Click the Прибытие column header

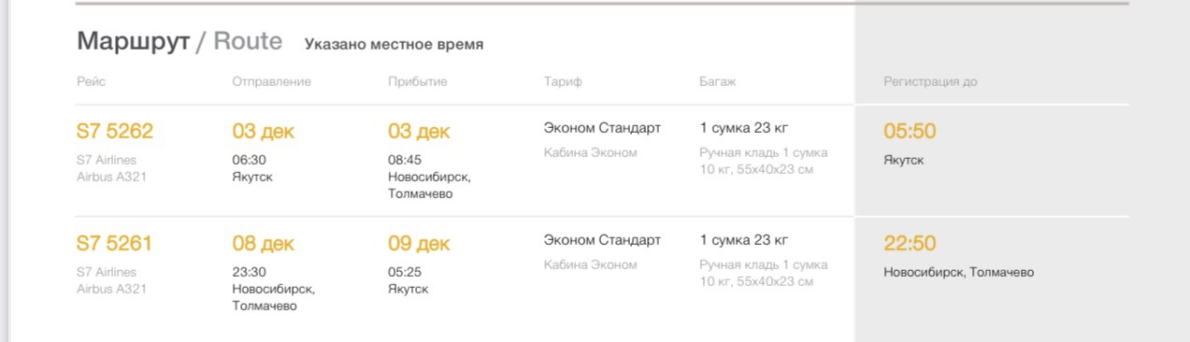pos(418,81)
